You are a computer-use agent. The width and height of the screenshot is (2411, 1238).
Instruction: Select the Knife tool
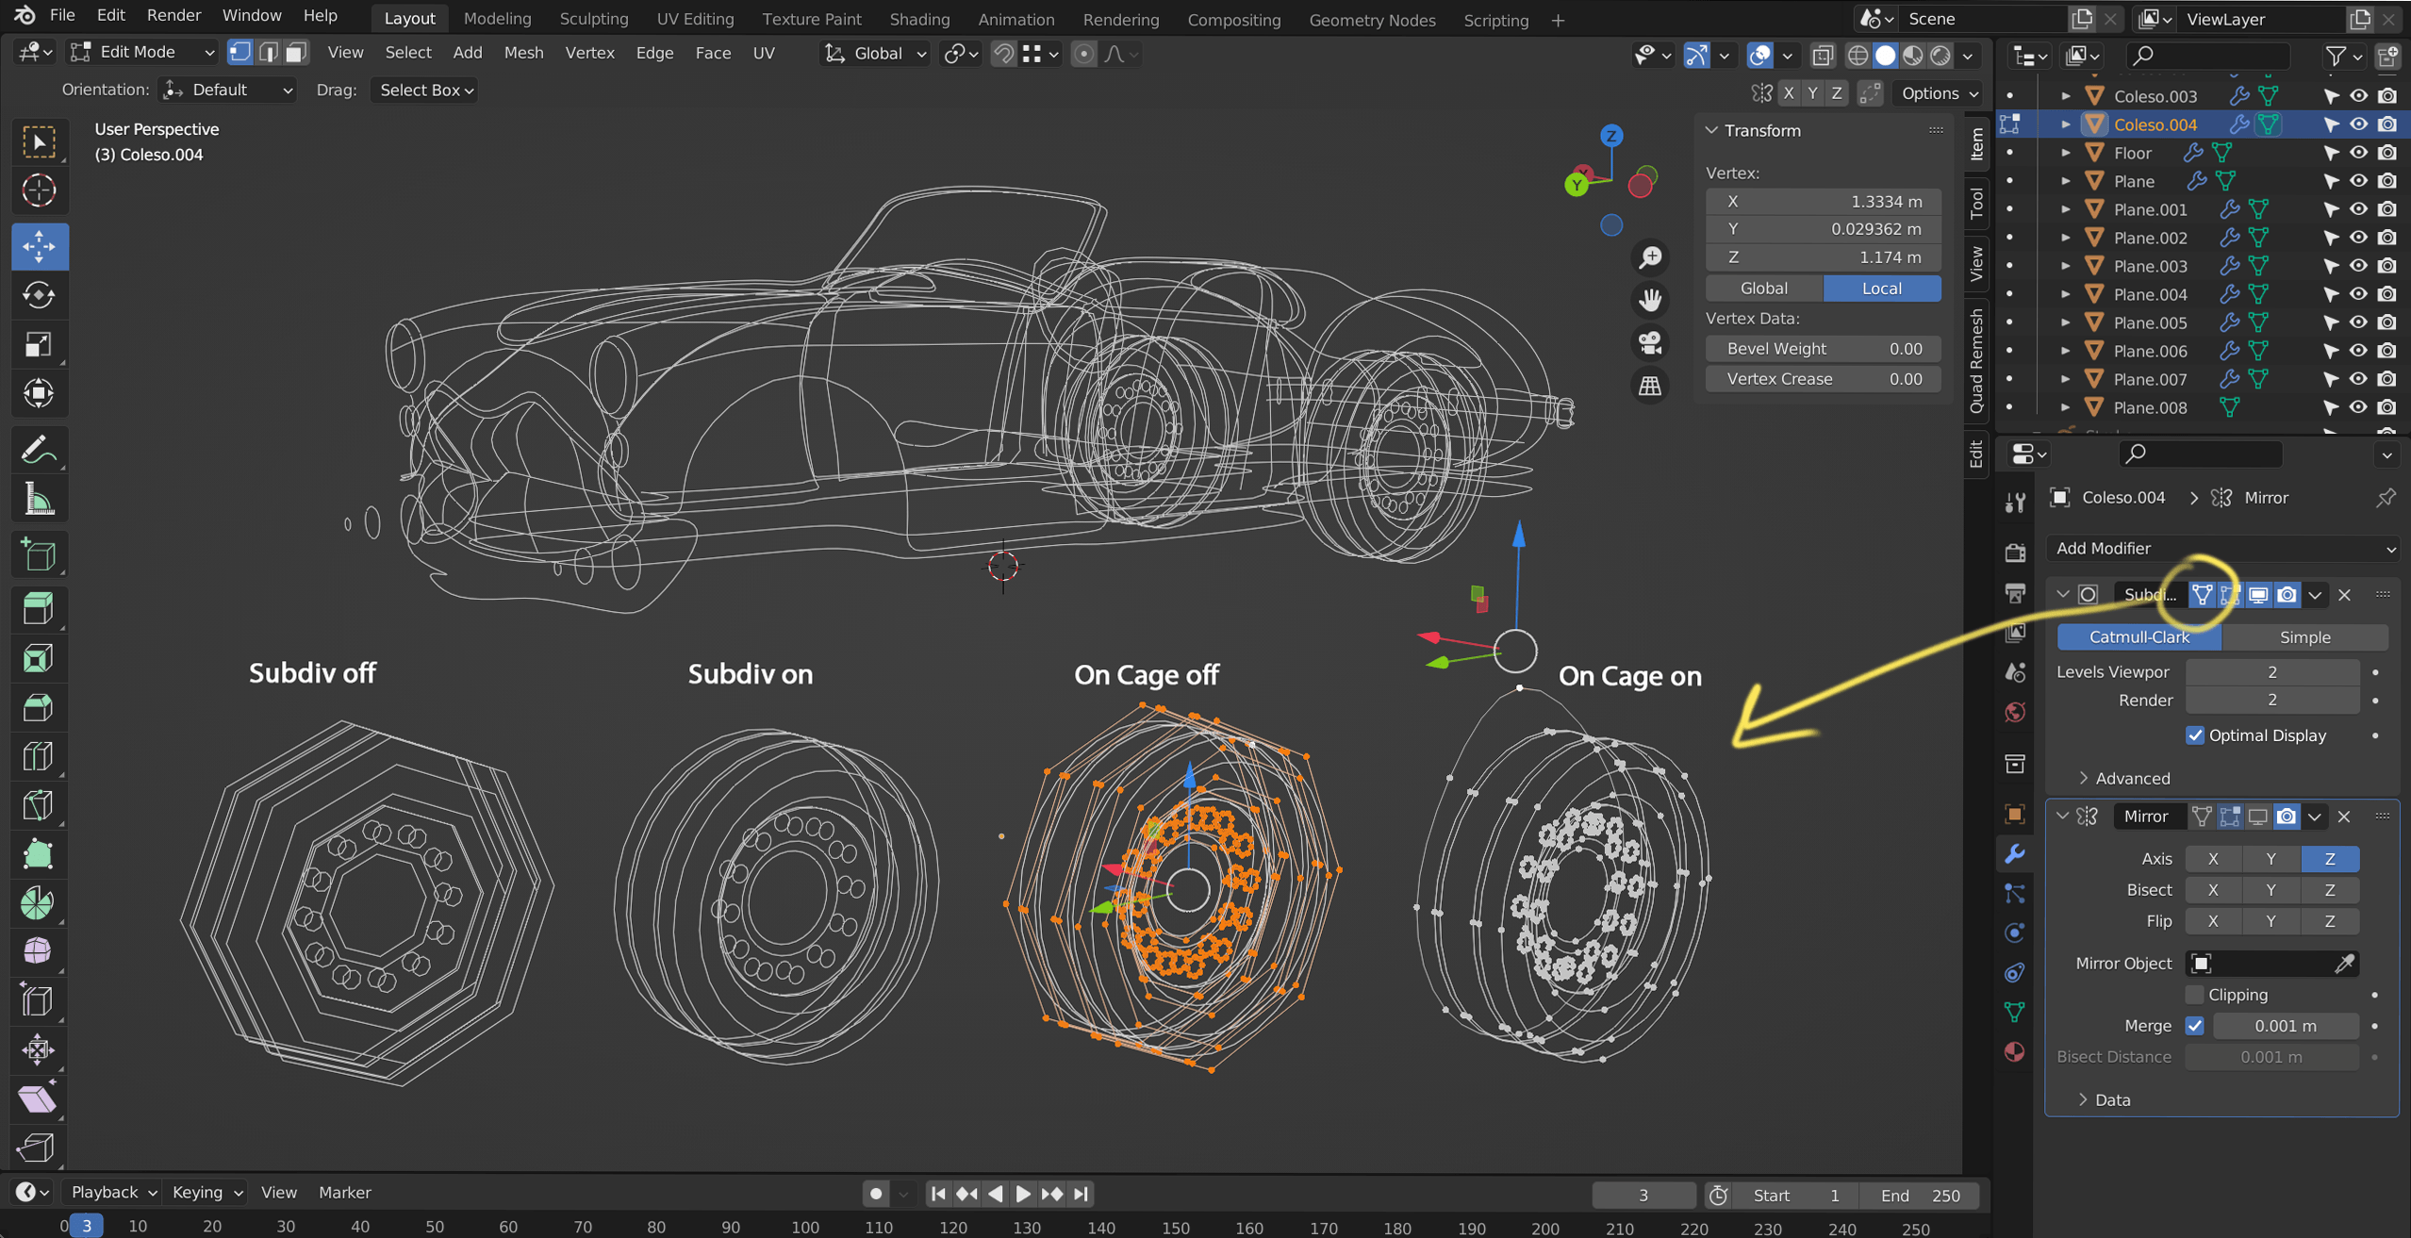(39, 805)
